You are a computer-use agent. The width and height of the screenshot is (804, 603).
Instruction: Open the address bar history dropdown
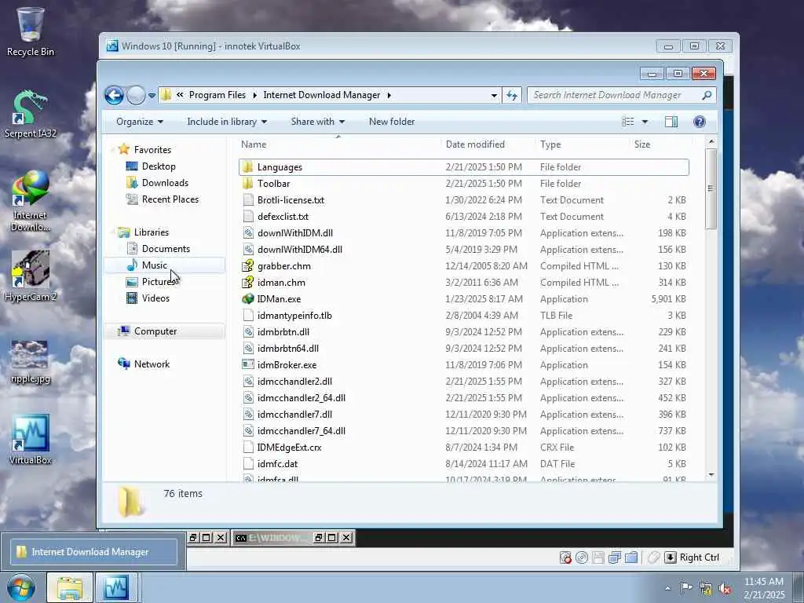click(494, 95)
